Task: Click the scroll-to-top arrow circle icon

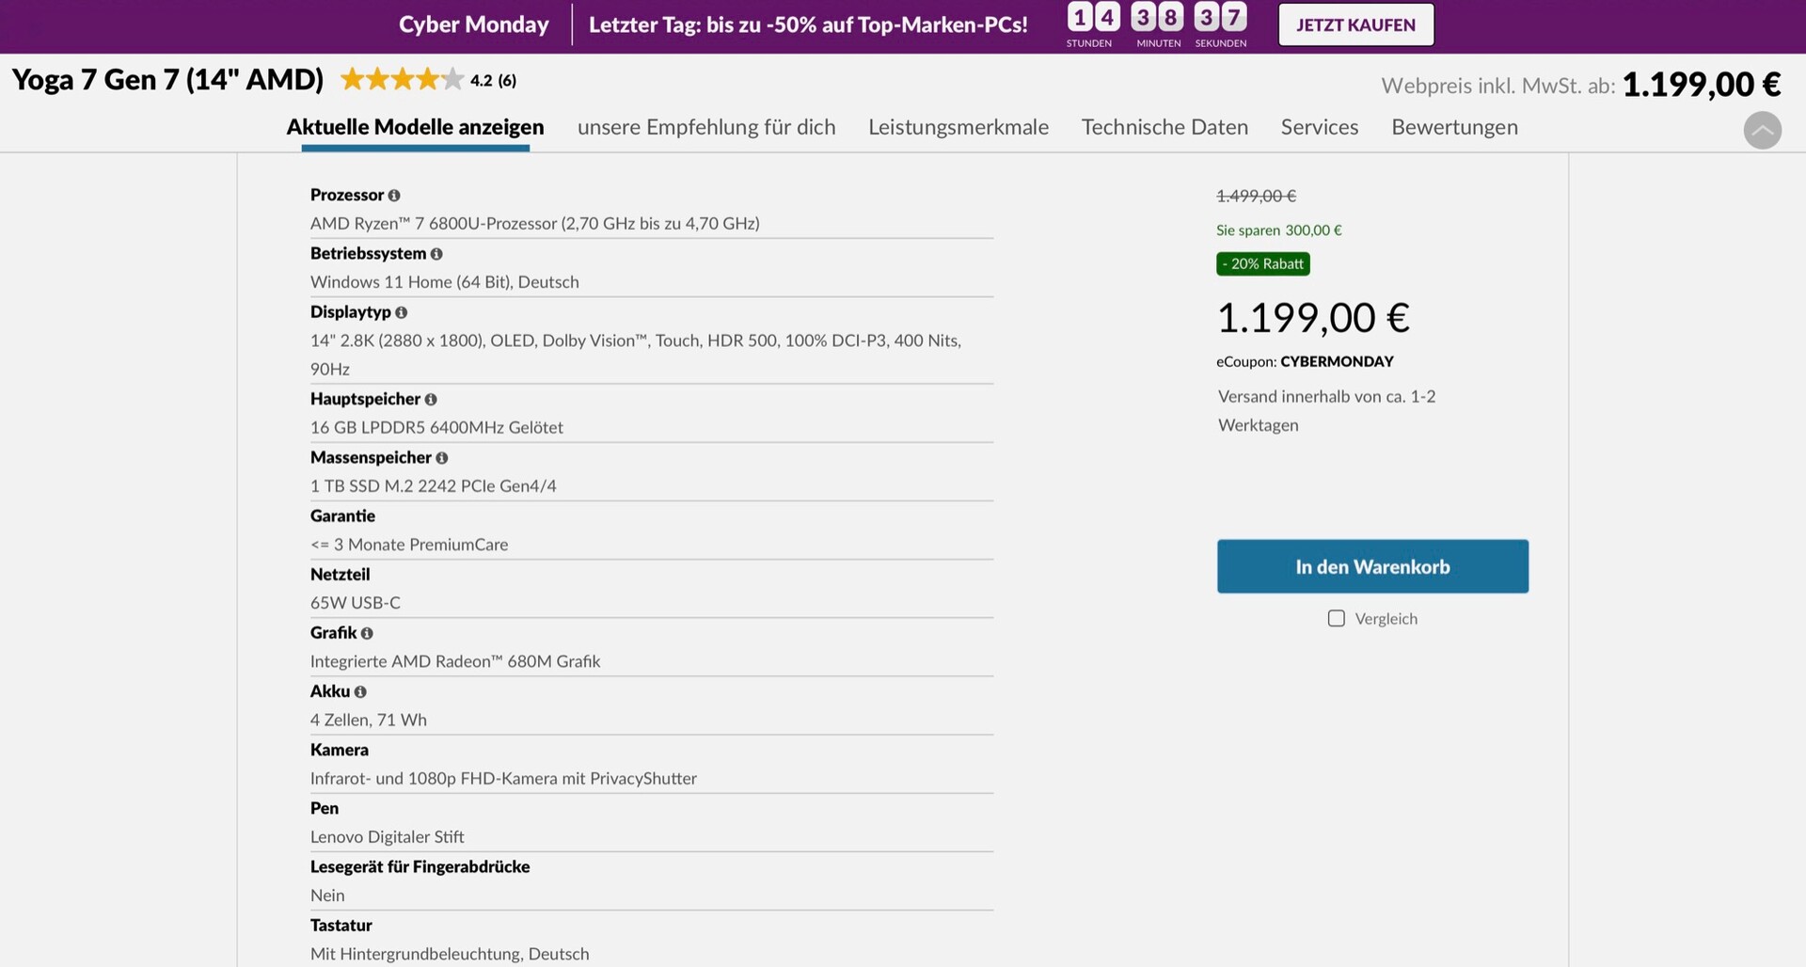Action: coord(1762,130)
